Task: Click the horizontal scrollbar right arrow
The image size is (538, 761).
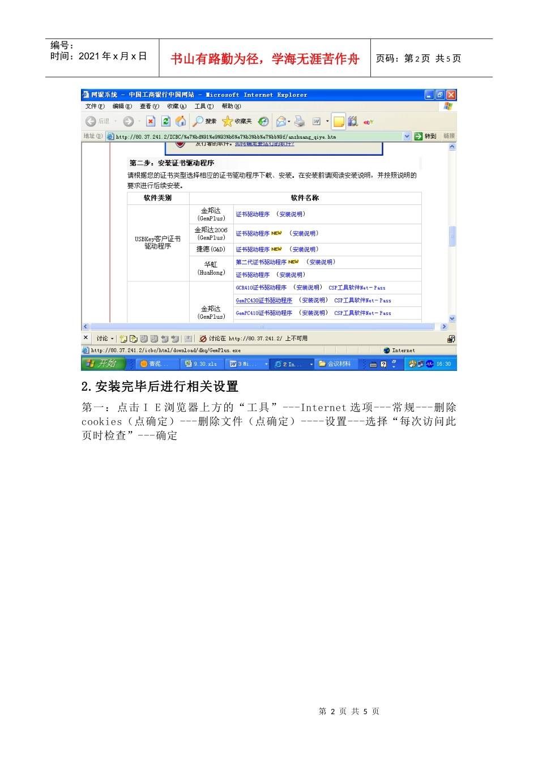Action: point(444,327)
